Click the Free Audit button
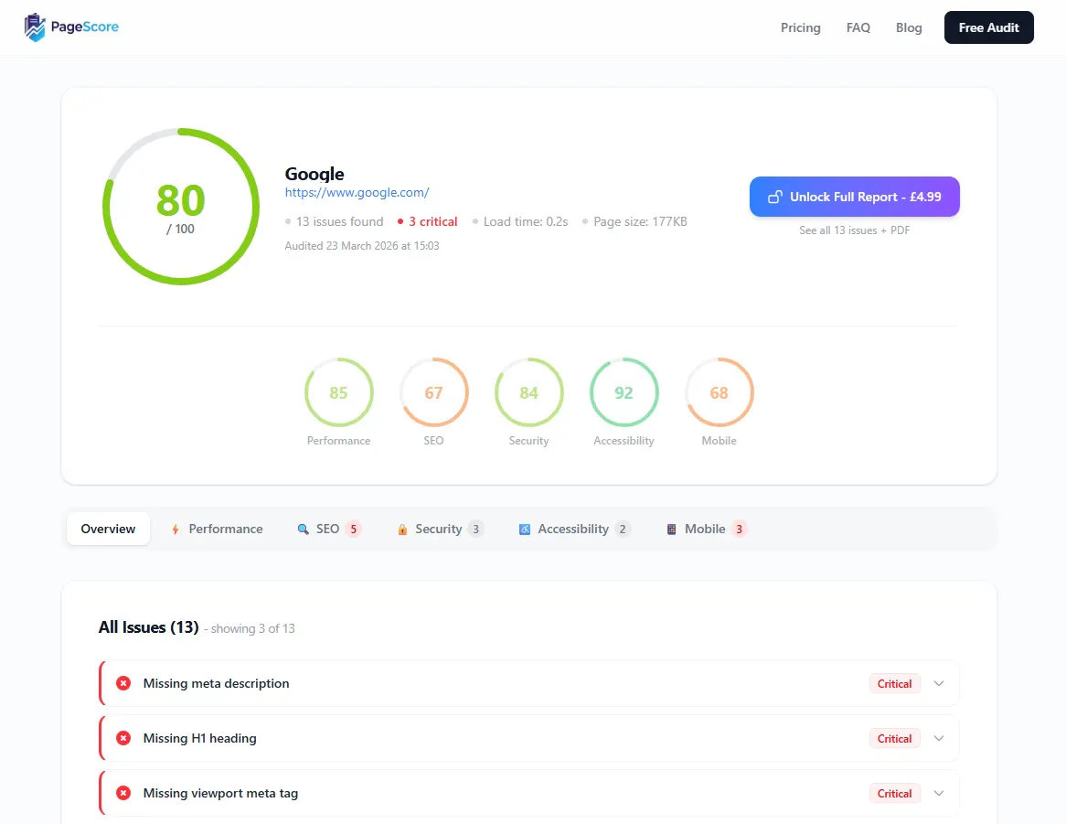Viewport: 1066px width, 824px height. (988, 27)
